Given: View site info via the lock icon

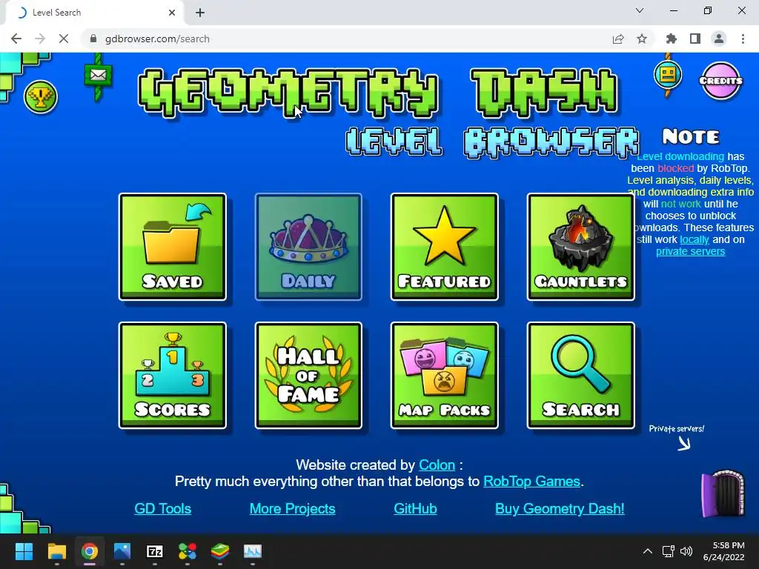Looking at the screenshot, I should [x=93, y=39].
